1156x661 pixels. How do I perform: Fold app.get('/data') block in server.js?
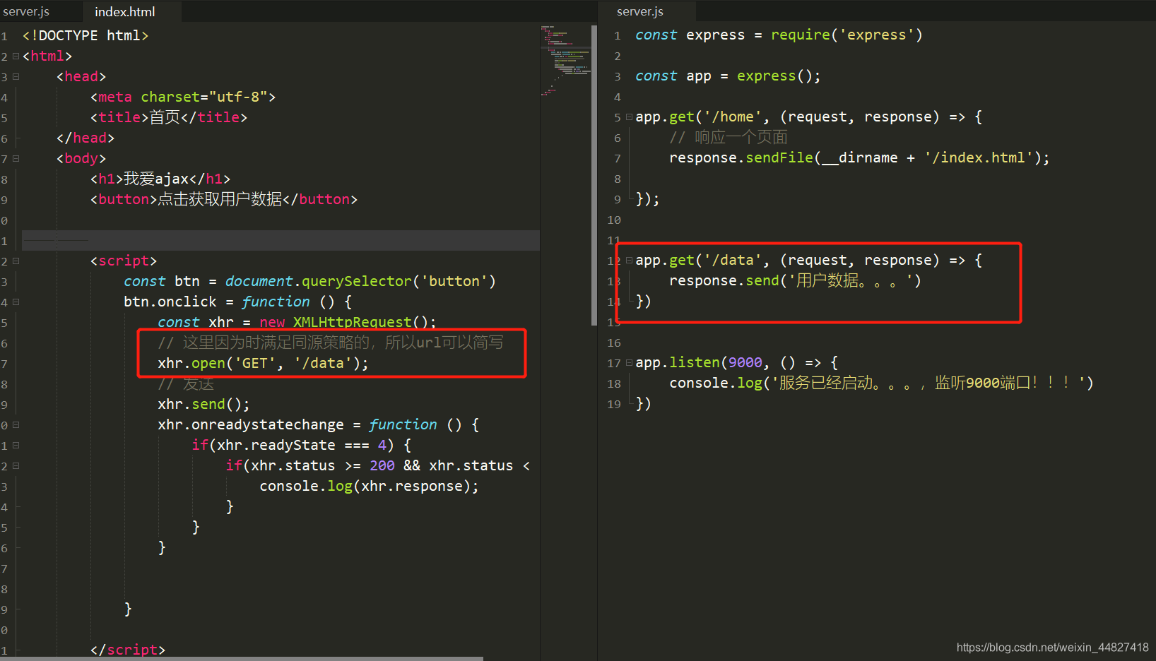[629, 261]
